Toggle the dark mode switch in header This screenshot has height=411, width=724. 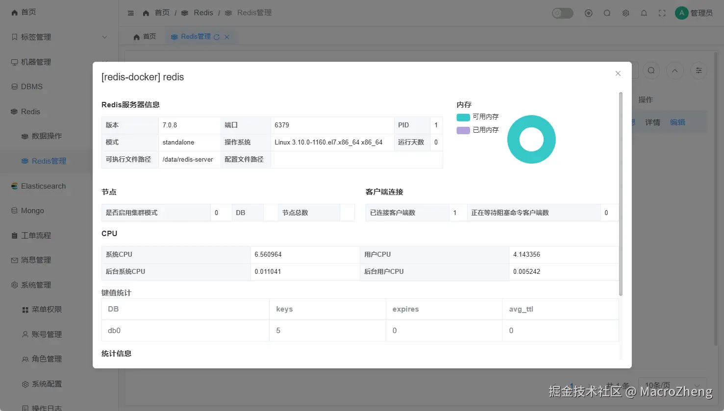pos(563,13)
